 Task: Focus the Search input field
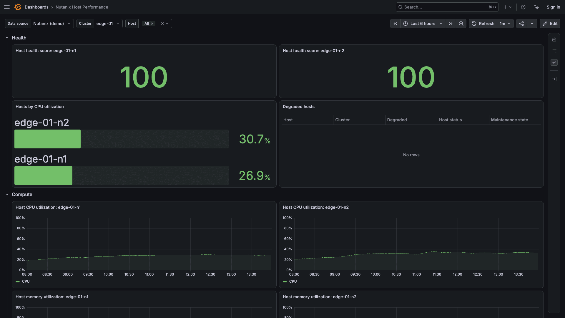[447, 7]
